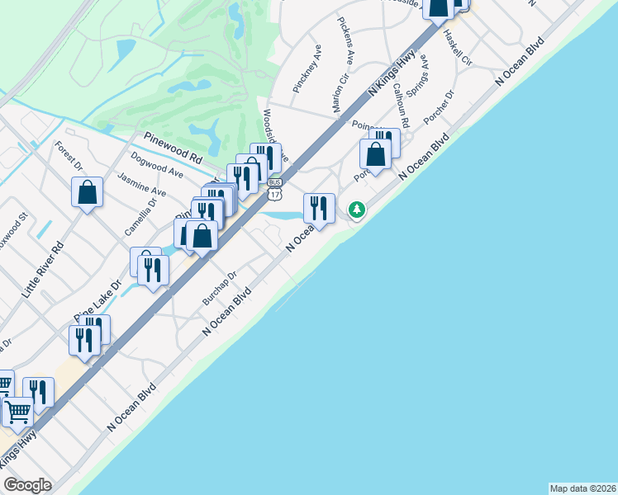Click the Burchap Dr street label

(x=219, y=288)
